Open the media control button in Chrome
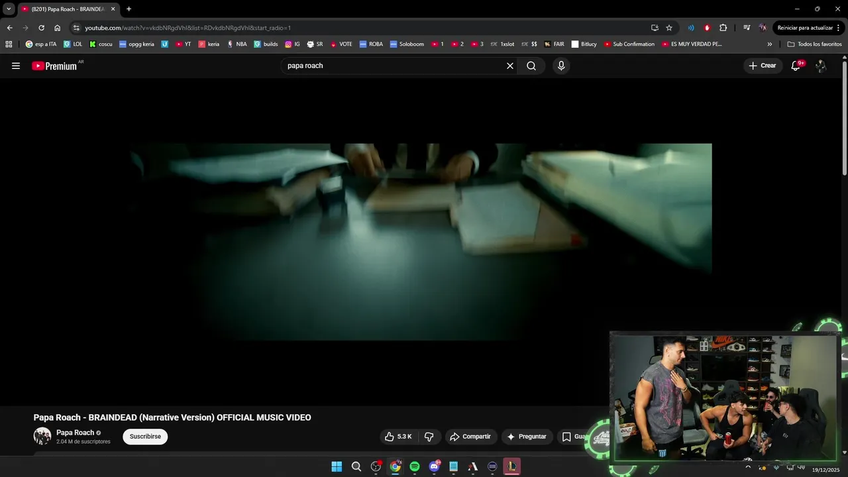 point(747,28)
